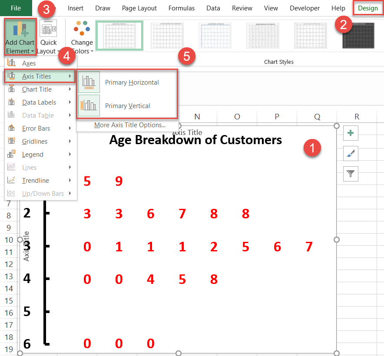
Task: Click More Axis Title Options link
Action: (129, 125)
